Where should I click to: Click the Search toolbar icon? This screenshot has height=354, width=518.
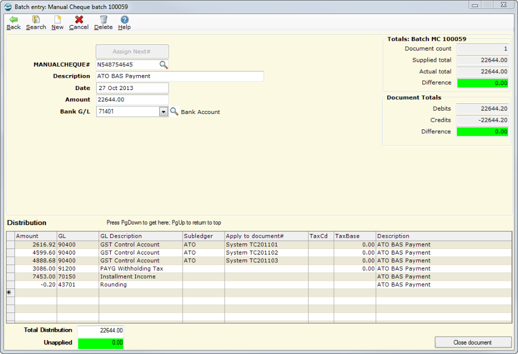click(36, 20)
